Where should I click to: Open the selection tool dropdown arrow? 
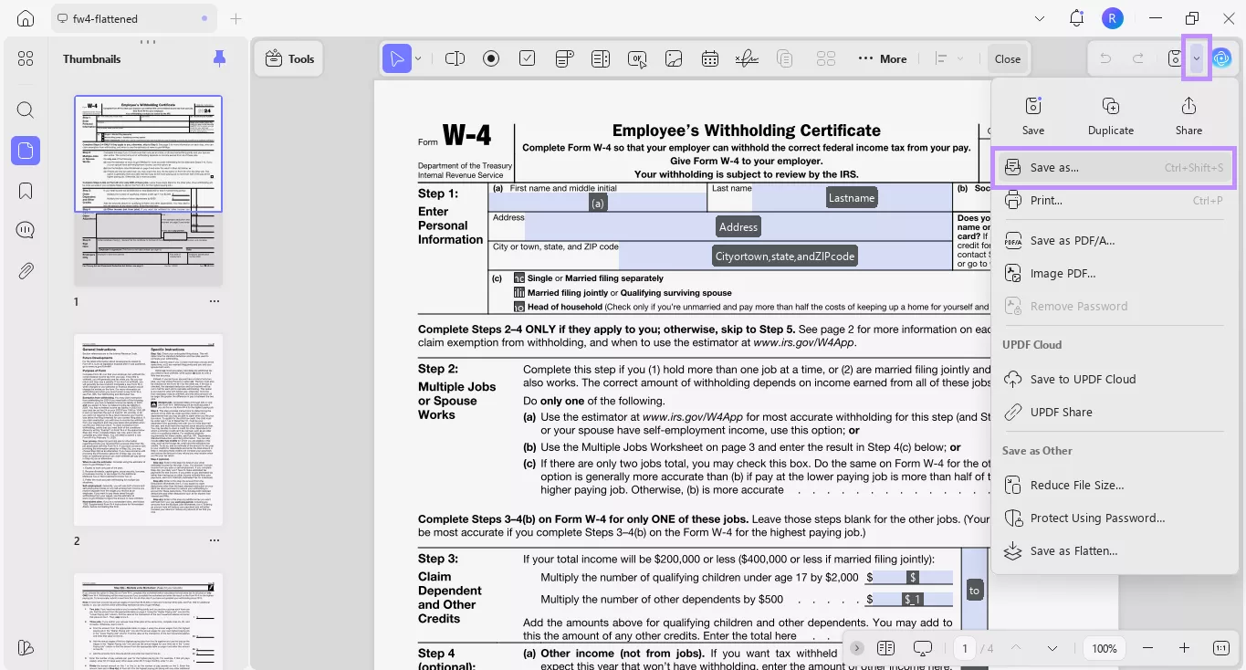pos(418,58)
